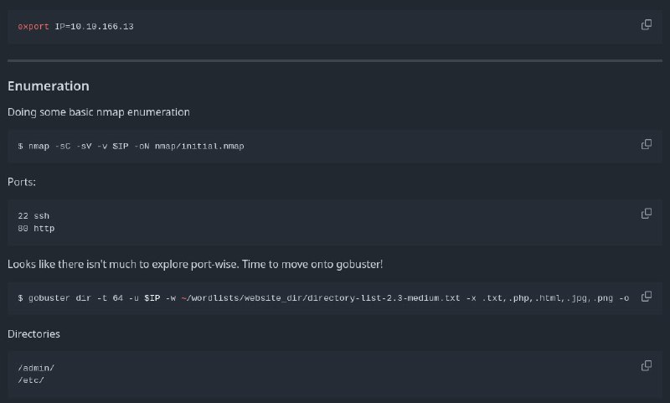This screenshot has height=403, width=670.
Task: Select the 22 ssh line
Action: (33, 216)
